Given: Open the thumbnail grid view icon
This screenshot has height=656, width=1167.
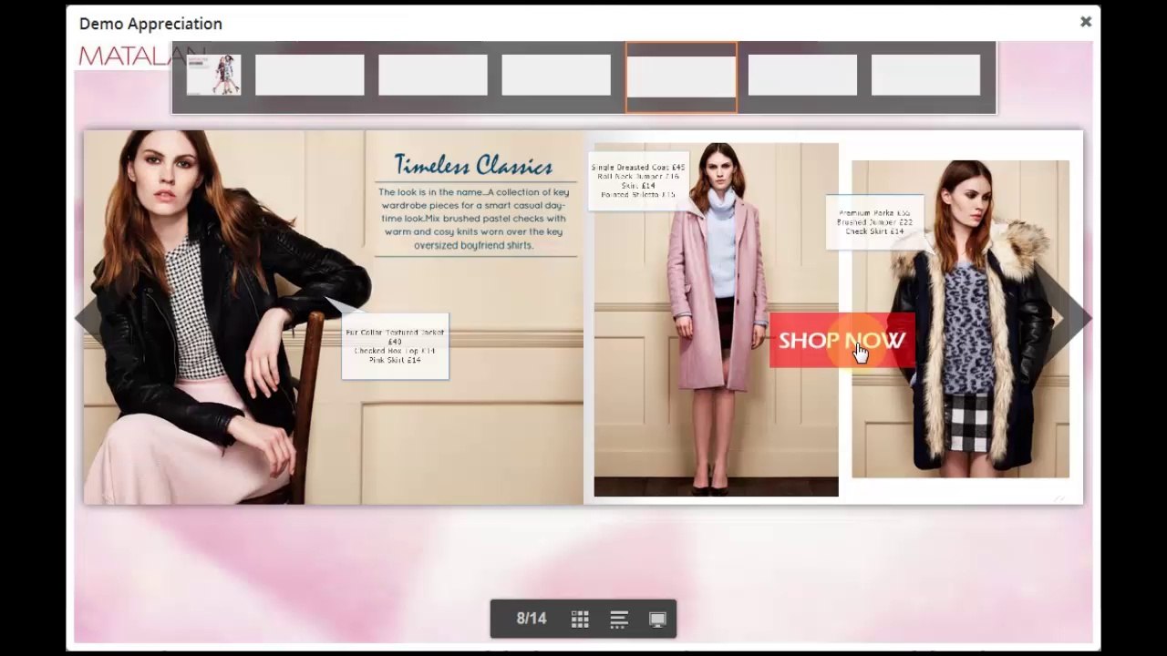Looking at the screenshot, I should pyautogui.click(x=580, y=620).
